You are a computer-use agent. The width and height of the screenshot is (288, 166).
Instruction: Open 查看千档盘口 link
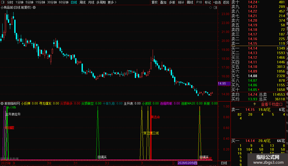click(x=272, y=104)
